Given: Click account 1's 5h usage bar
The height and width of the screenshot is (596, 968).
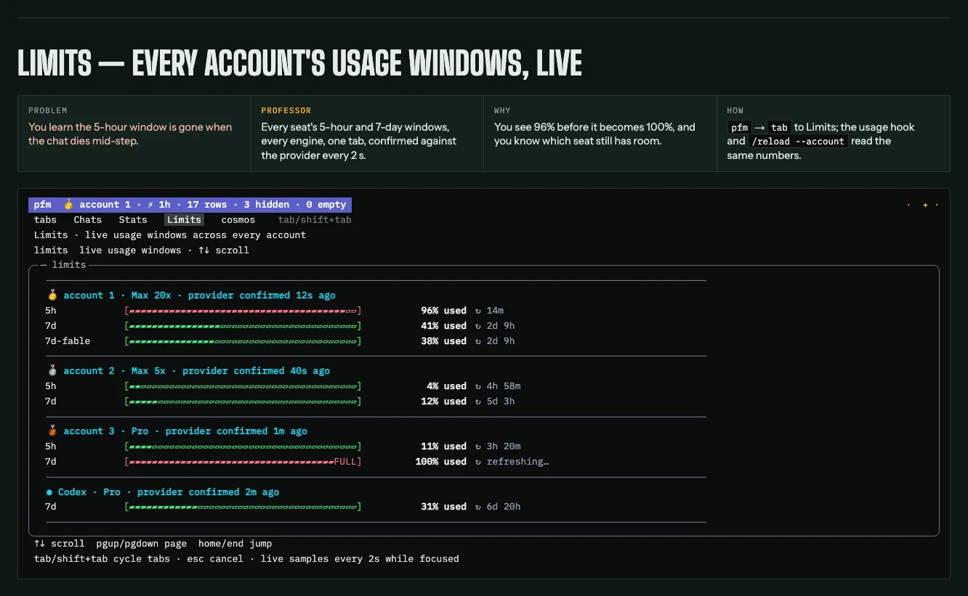Looking at the screenshot, I should (243, 311).
